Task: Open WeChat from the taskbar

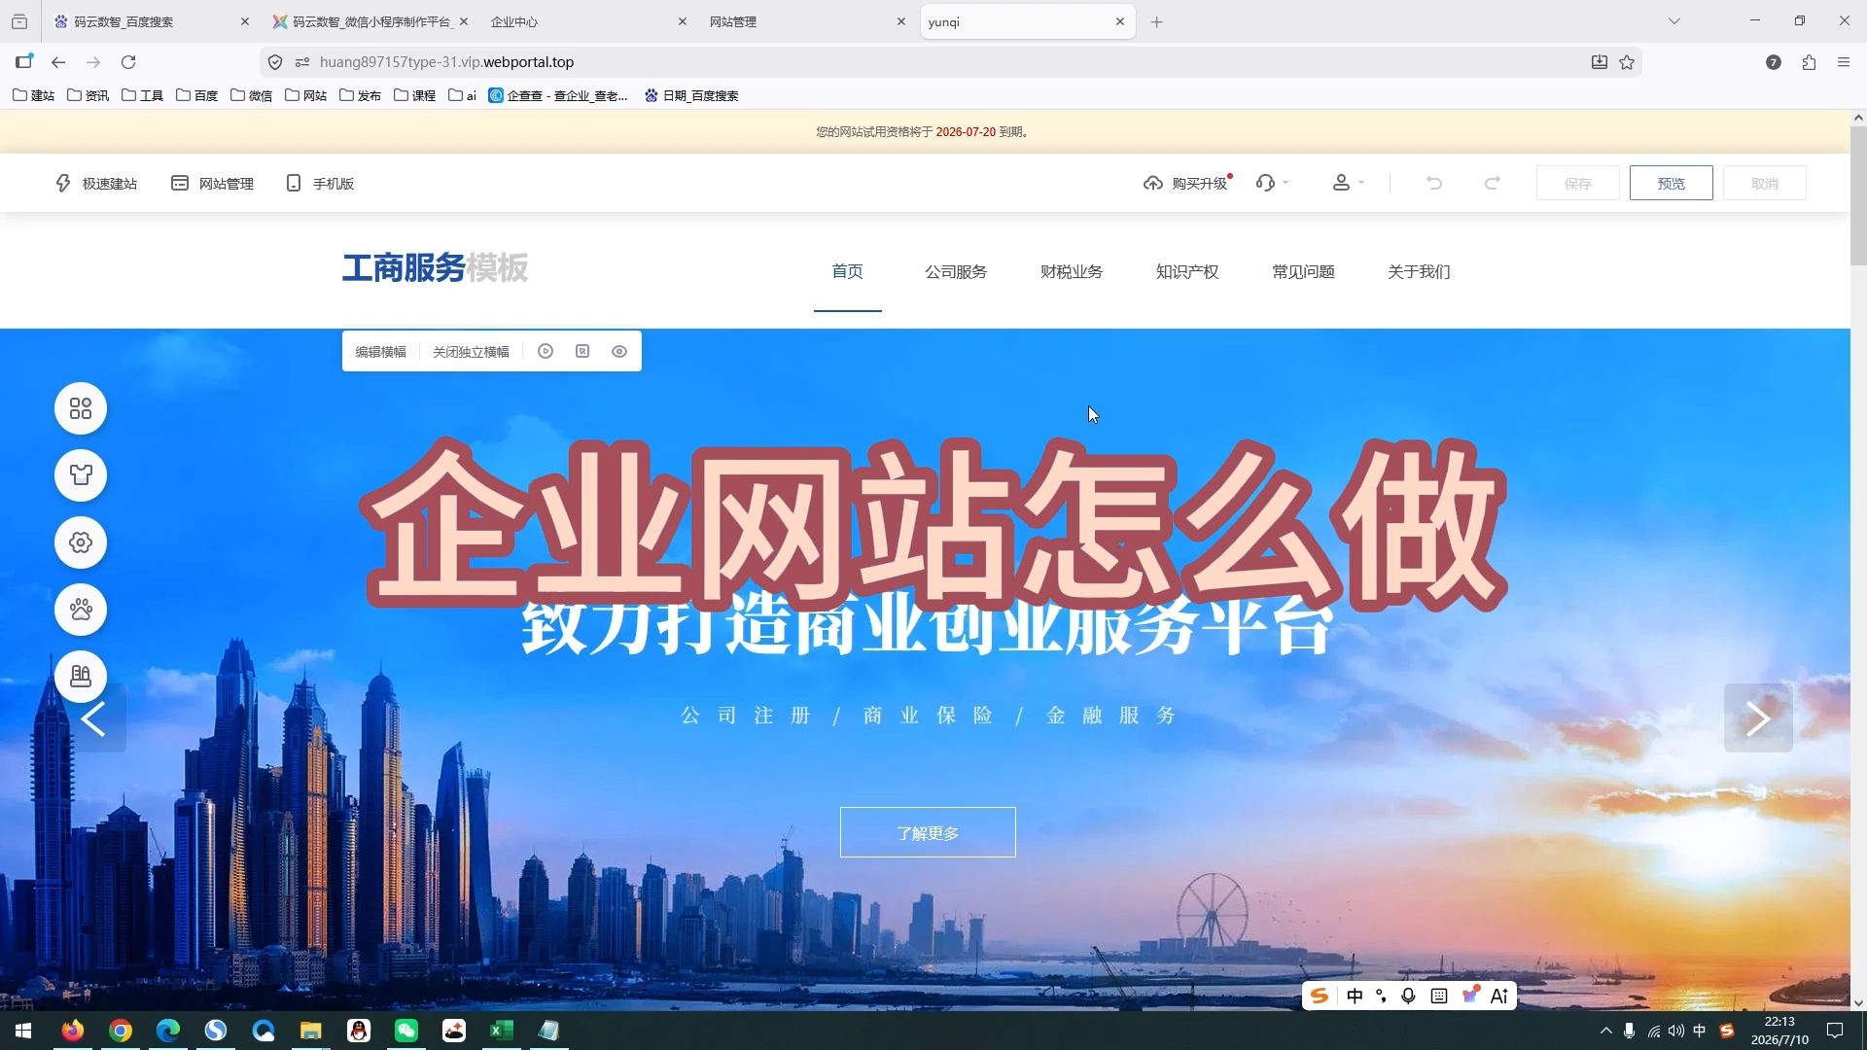Action: (x=406, y=1031)
